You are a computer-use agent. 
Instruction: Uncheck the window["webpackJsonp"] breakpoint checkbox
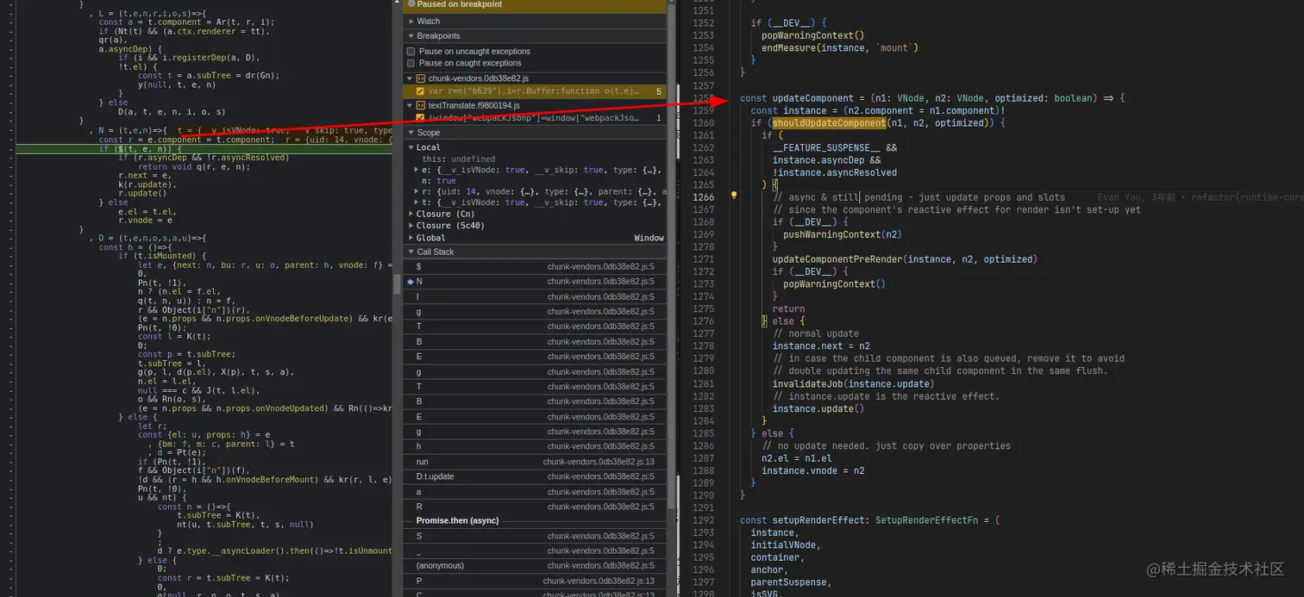(x=420, y=118)
